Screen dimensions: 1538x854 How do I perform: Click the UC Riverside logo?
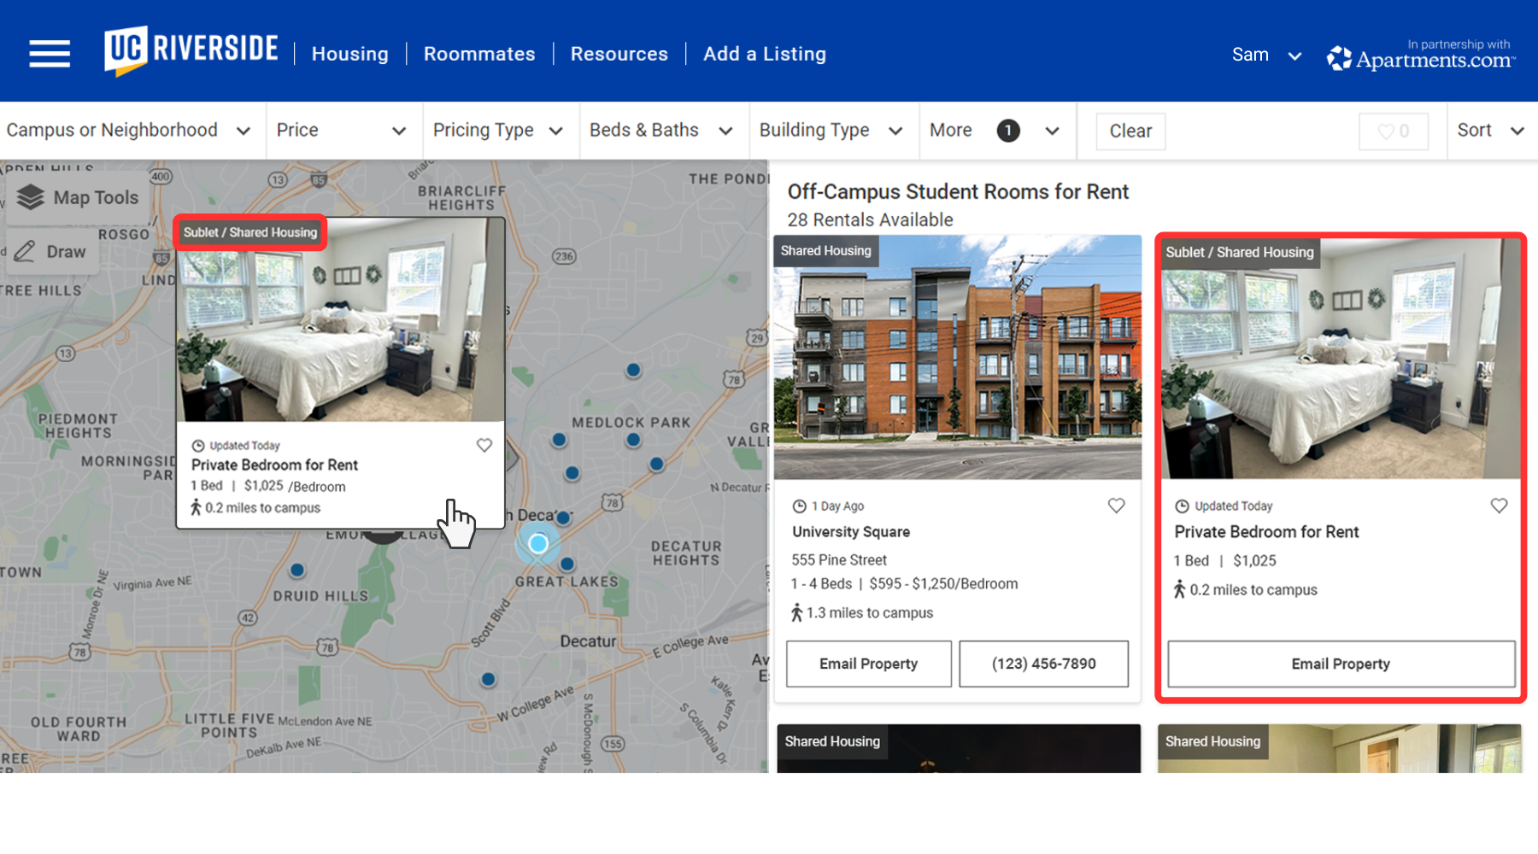click(x=191, y=50)
